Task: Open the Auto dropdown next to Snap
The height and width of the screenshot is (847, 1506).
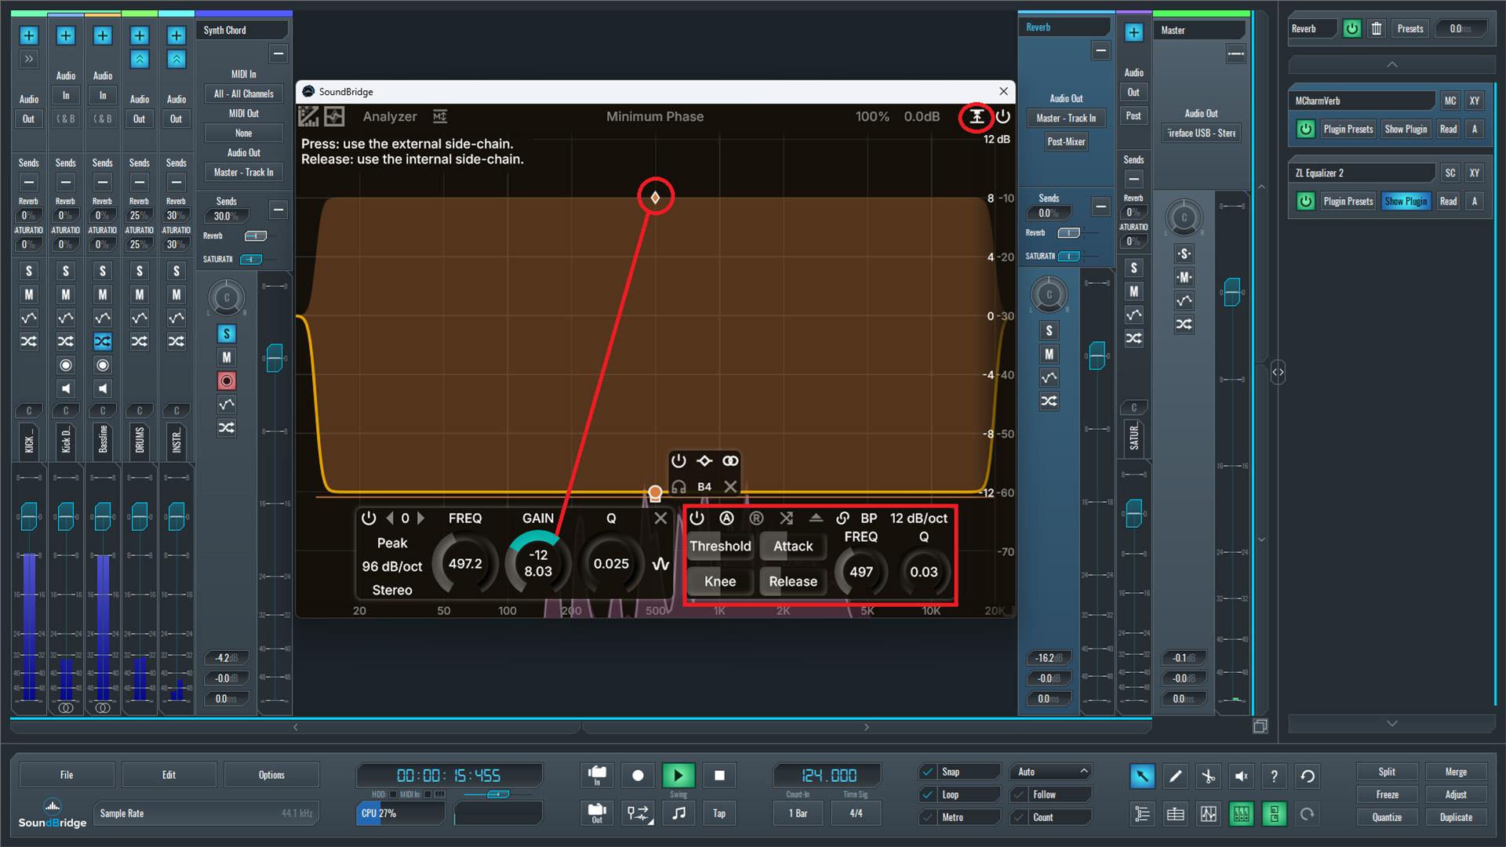Action: pyautogui.click(x=1051, y=772)
